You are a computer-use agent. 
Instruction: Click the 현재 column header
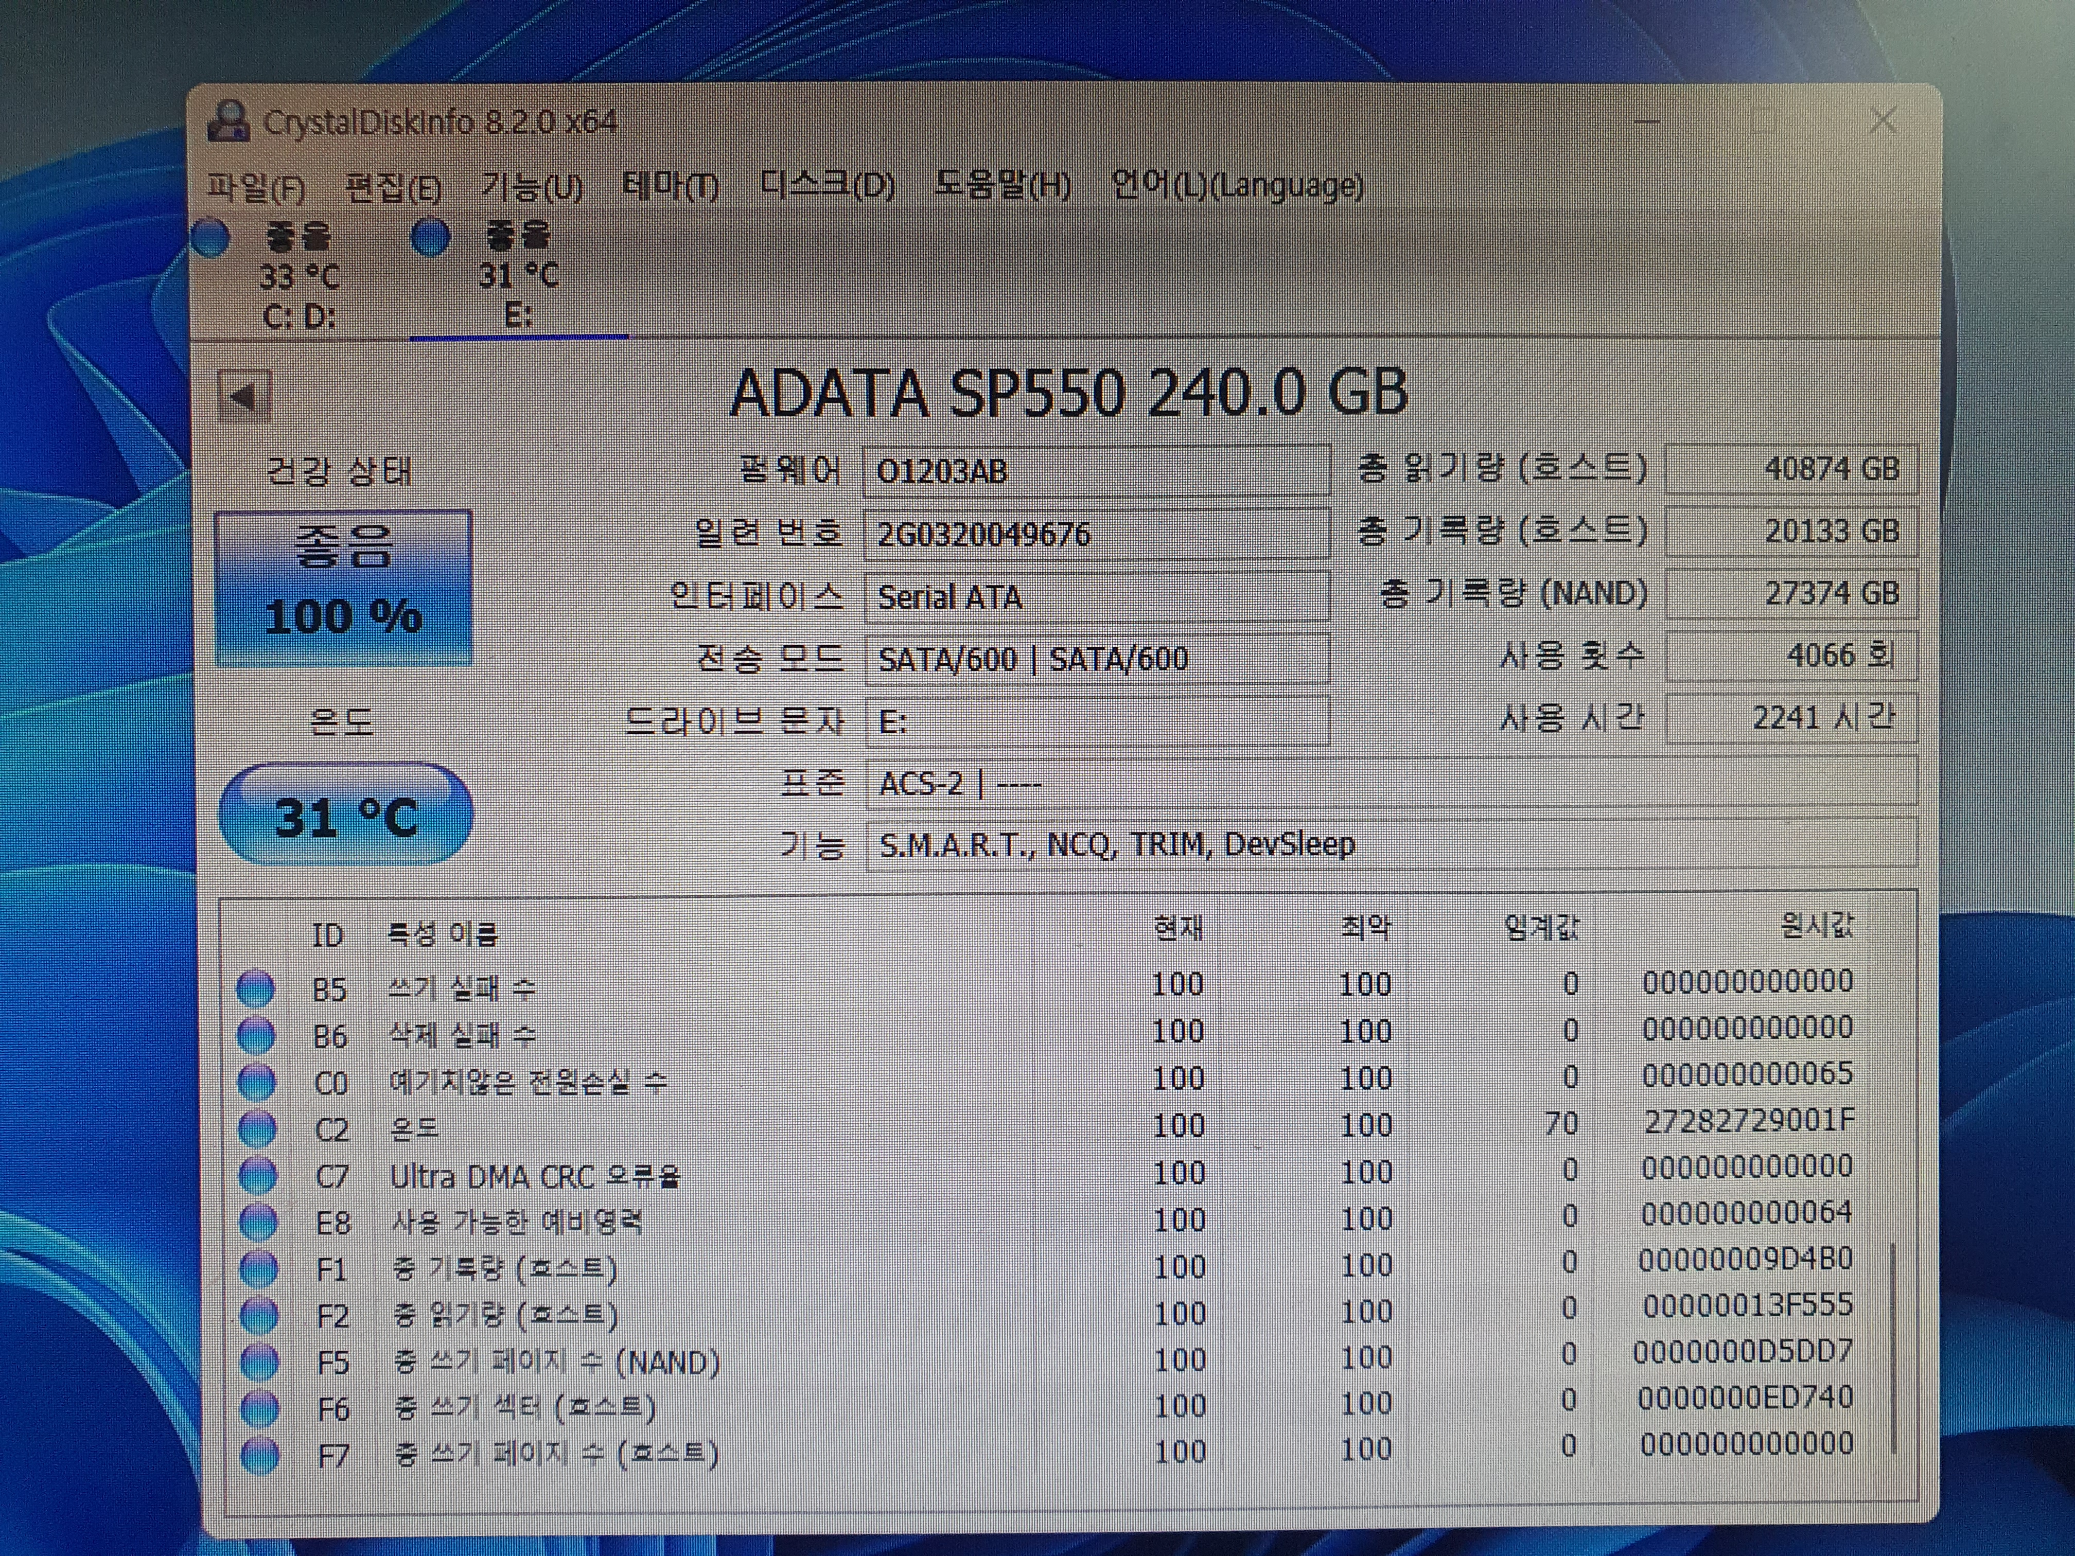[1178, 929]
